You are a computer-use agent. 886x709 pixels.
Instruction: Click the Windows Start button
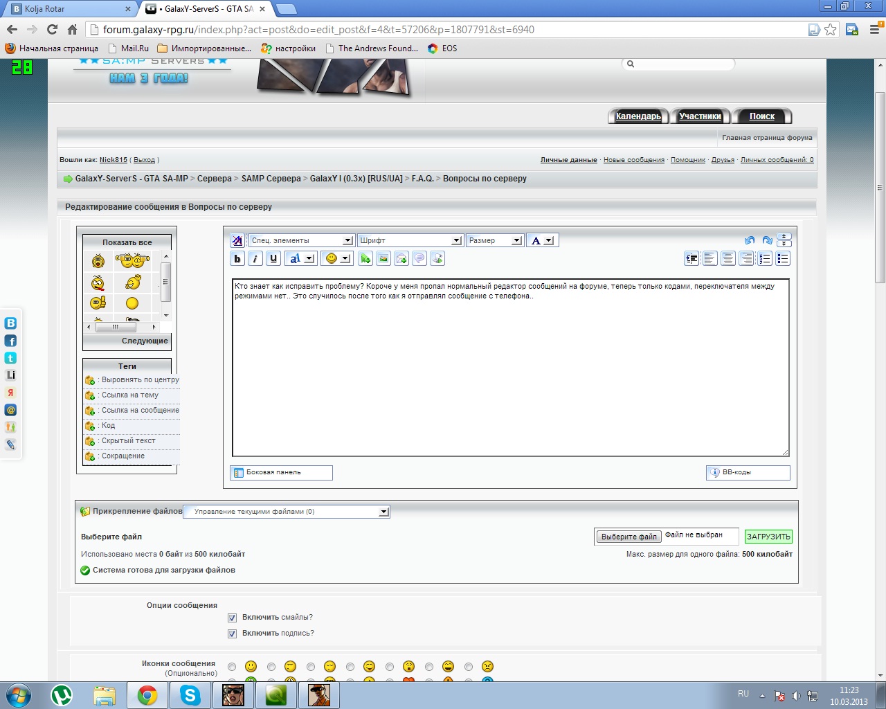pos(18,695)
